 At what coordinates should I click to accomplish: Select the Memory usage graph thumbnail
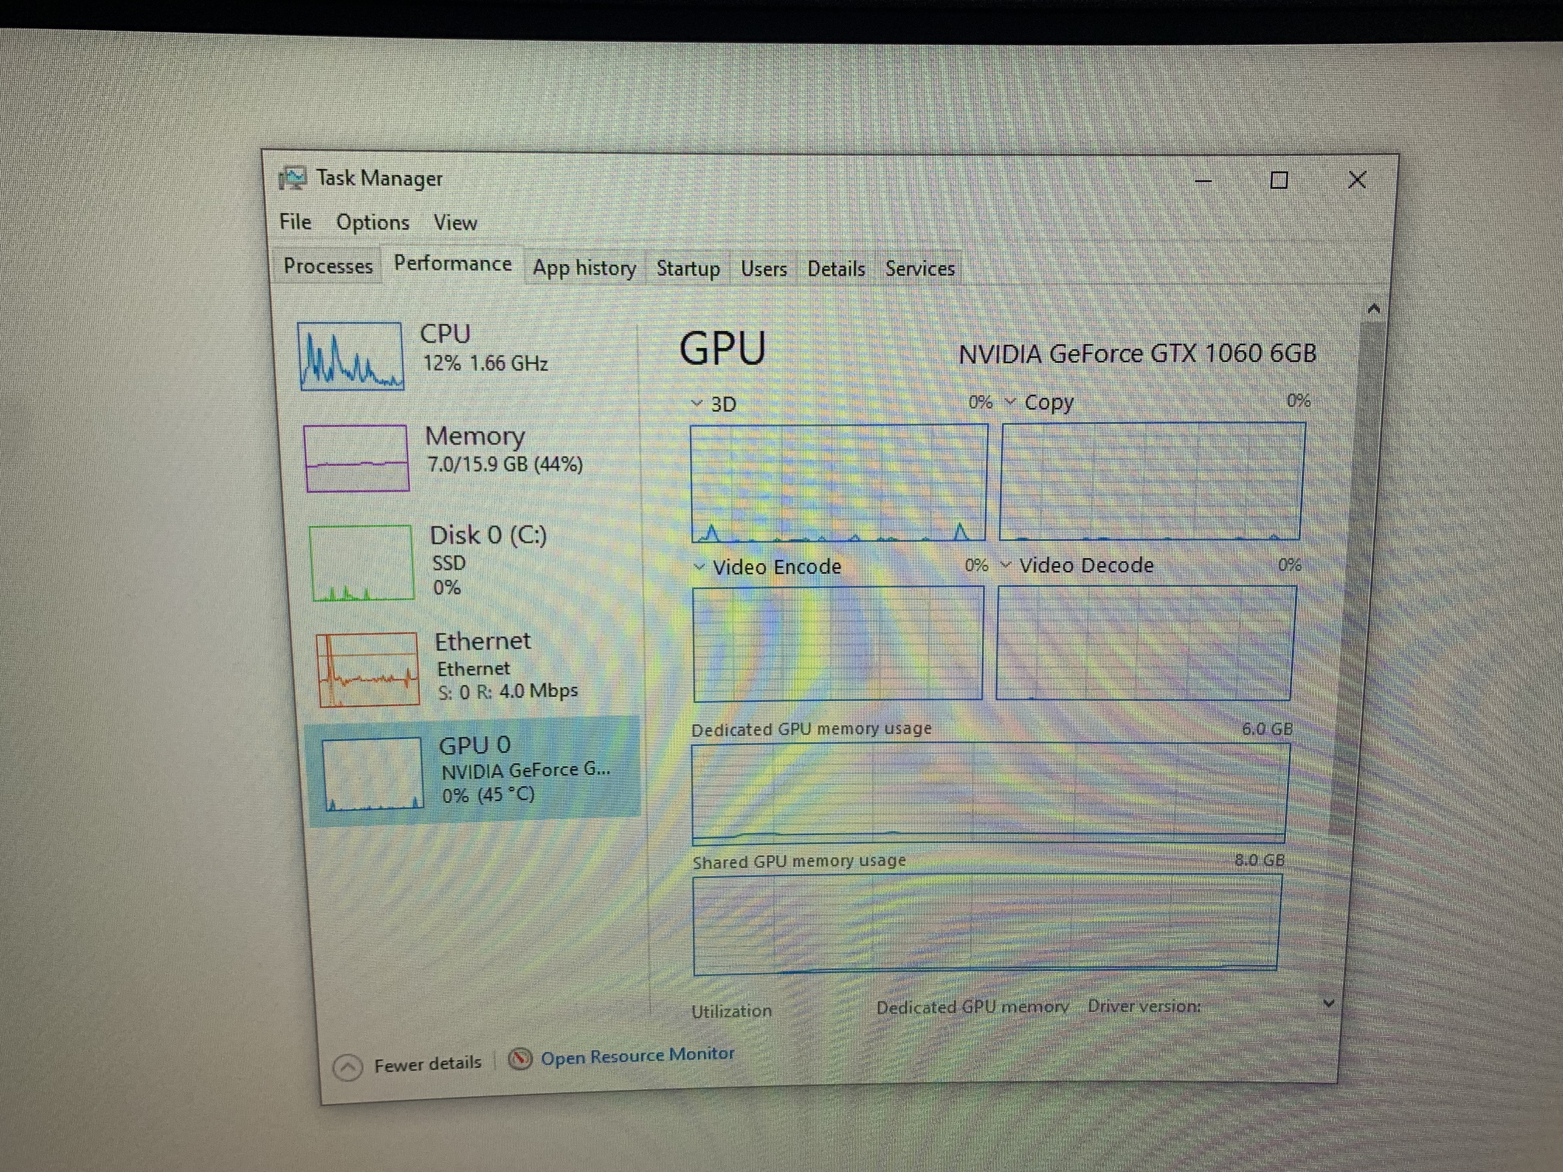tap(356, 458)
